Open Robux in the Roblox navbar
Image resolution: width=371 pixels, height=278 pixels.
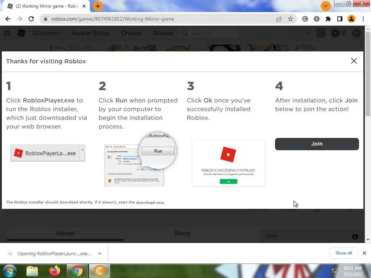[163, 33]
